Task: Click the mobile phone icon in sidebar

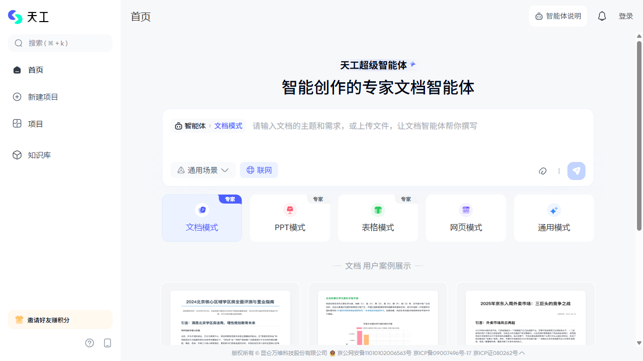Action: point(107,343)
